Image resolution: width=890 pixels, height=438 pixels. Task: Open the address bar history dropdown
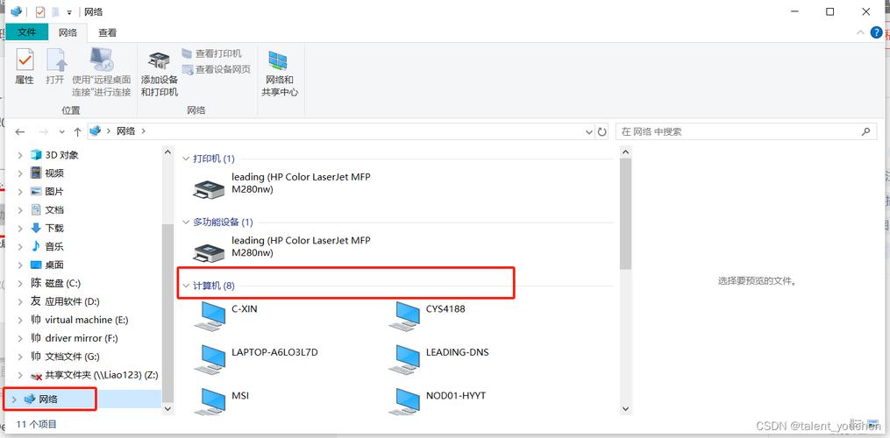pyautogui.click(x=588, y=131)
